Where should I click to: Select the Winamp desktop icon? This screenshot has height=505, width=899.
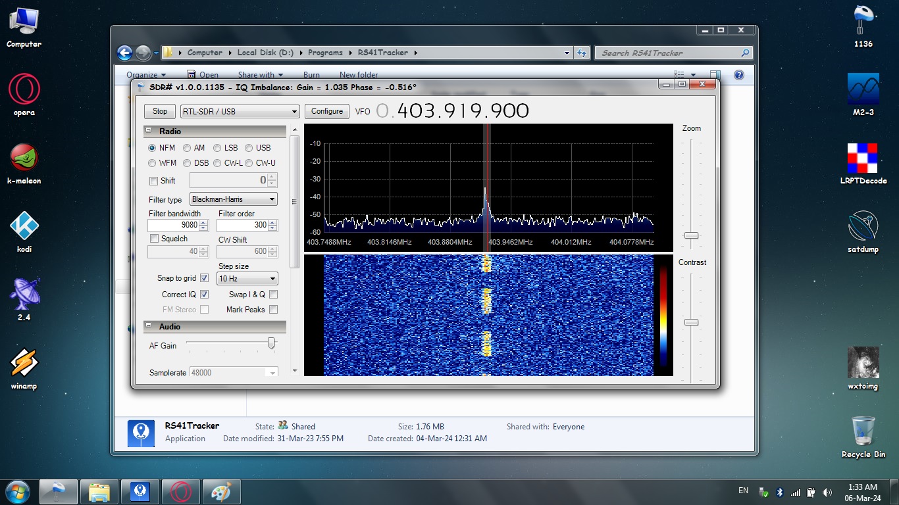coord(24,368)
